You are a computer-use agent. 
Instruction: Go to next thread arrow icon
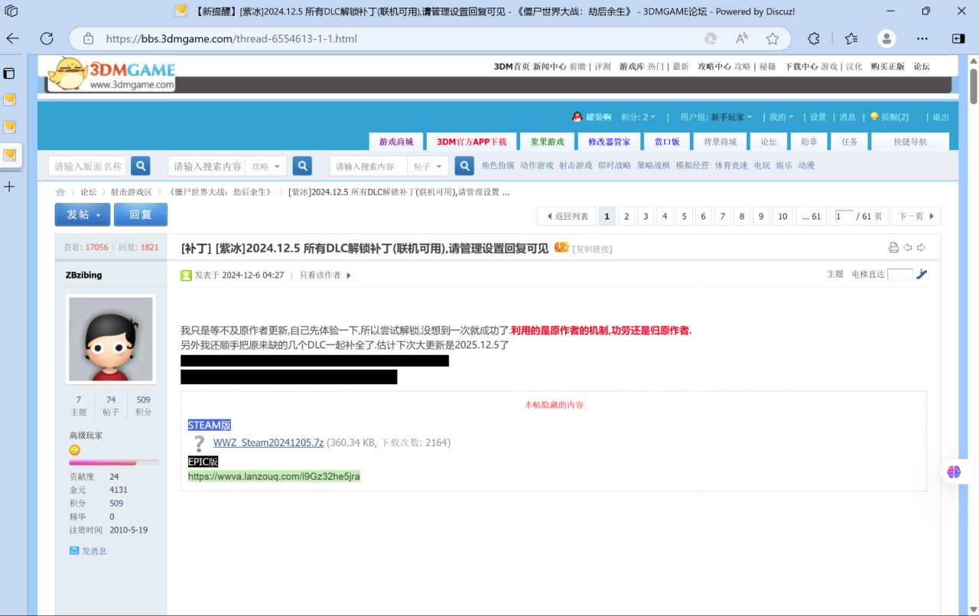click(921, 247)
